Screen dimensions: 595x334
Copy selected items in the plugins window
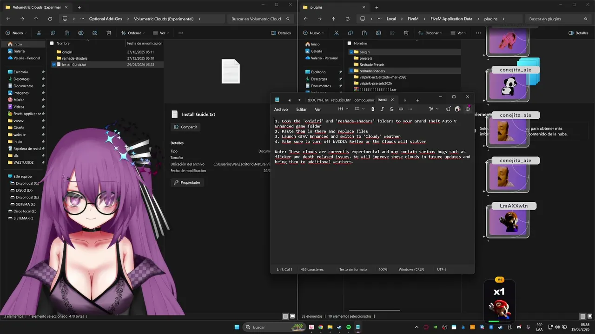click(x=350, y=33)
